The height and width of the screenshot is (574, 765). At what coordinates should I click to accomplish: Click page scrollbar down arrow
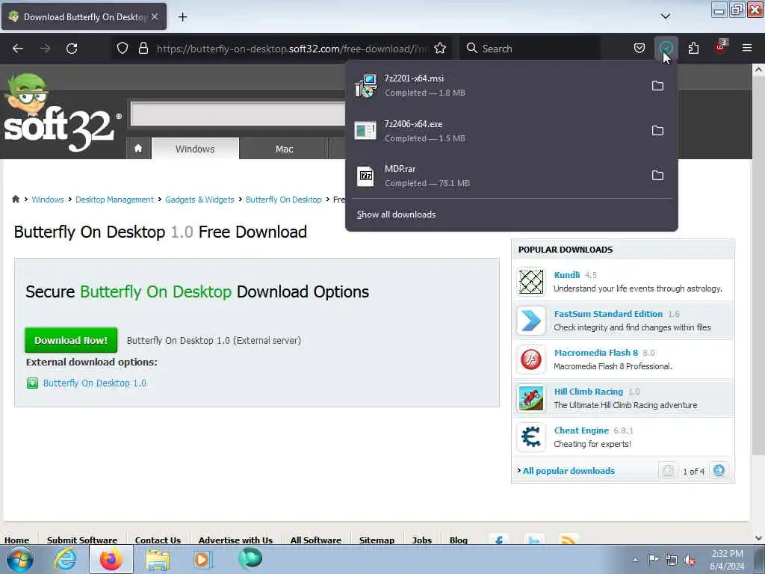pos(758,538)
